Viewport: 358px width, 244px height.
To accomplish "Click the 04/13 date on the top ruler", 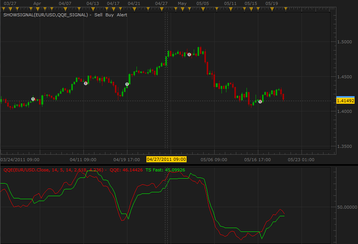I will 93,3.
